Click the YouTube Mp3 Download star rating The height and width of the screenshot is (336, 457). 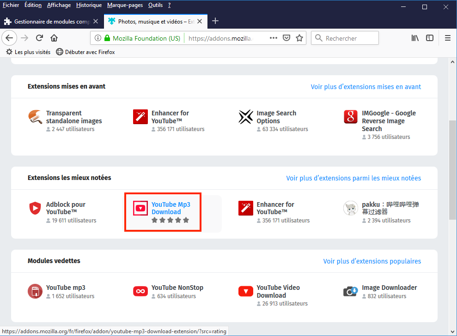170,220
